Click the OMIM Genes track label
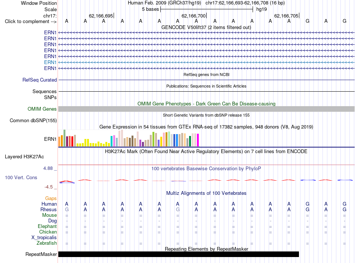The width and height of the screenshot is (355, 263). (x=42, y=109)
